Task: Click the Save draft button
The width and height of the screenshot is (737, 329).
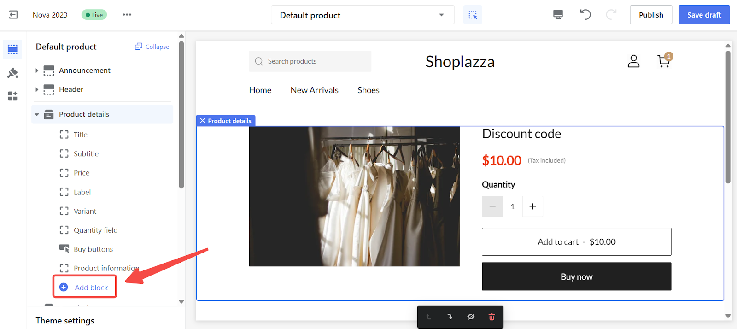Action: [x=704, y=15]
